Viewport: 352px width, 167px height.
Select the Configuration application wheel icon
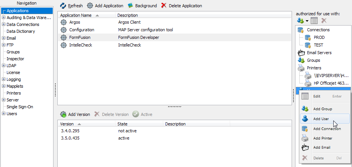[x=64, y=30]
